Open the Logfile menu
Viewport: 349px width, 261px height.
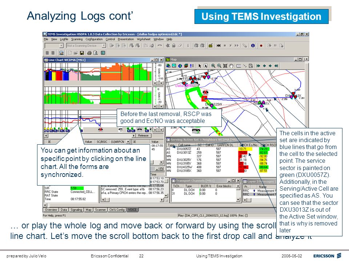(64, 39)
